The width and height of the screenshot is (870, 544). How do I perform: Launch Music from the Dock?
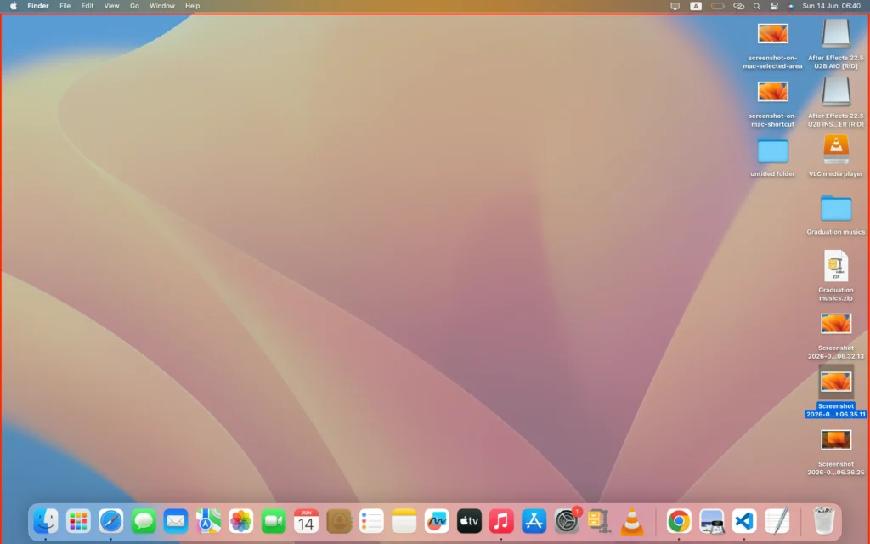click(501, 521)
